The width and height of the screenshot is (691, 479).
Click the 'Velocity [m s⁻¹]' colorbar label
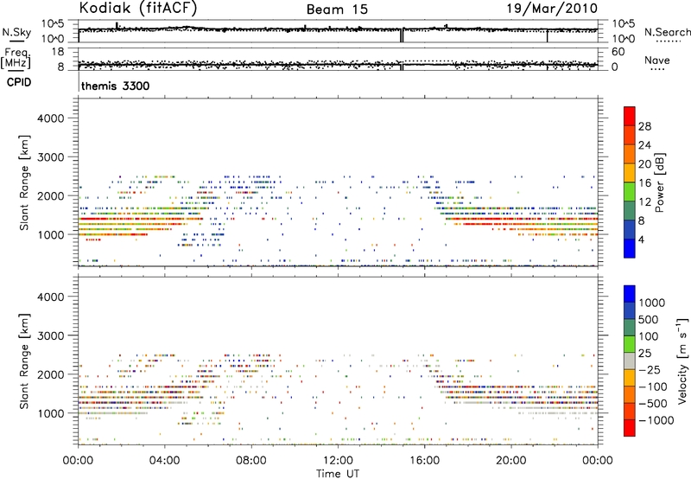click(682, 361)
